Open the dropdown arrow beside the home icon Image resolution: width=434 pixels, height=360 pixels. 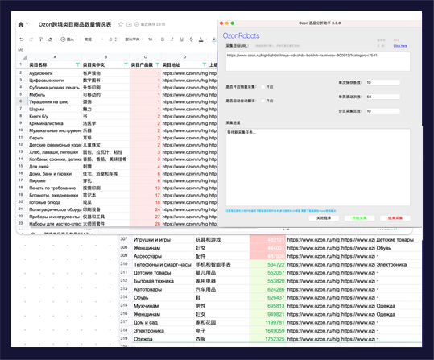pos(27,24)
